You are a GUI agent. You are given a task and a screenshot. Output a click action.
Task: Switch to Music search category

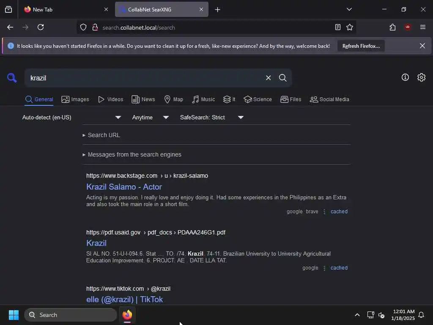click(x=203, y=99)
